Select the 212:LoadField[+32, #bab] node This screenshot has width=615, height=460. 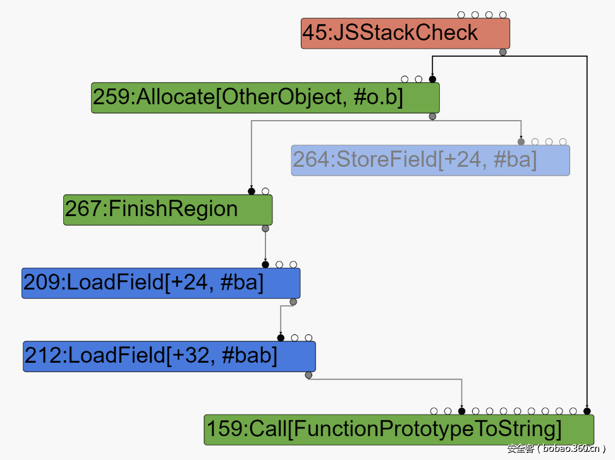169,356
